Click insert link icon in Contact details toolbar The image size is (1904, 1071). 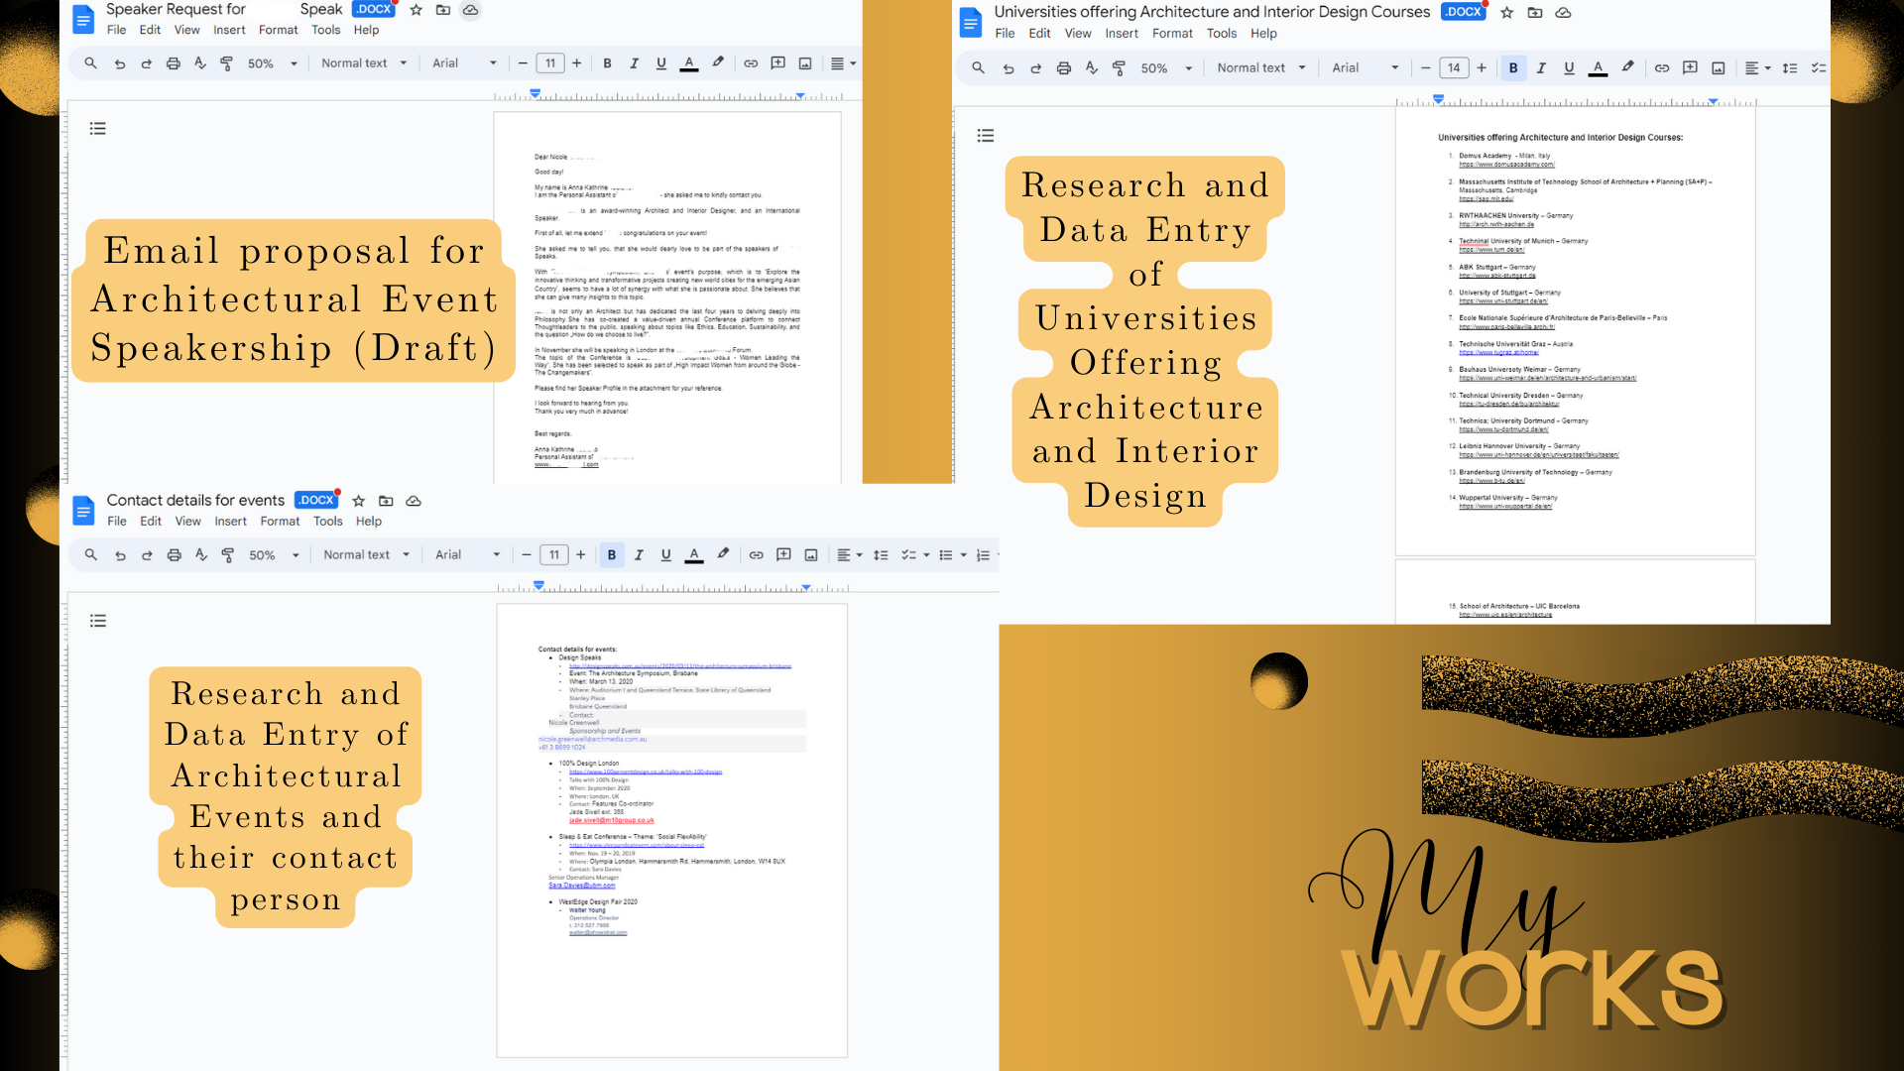tap(756, 555)
